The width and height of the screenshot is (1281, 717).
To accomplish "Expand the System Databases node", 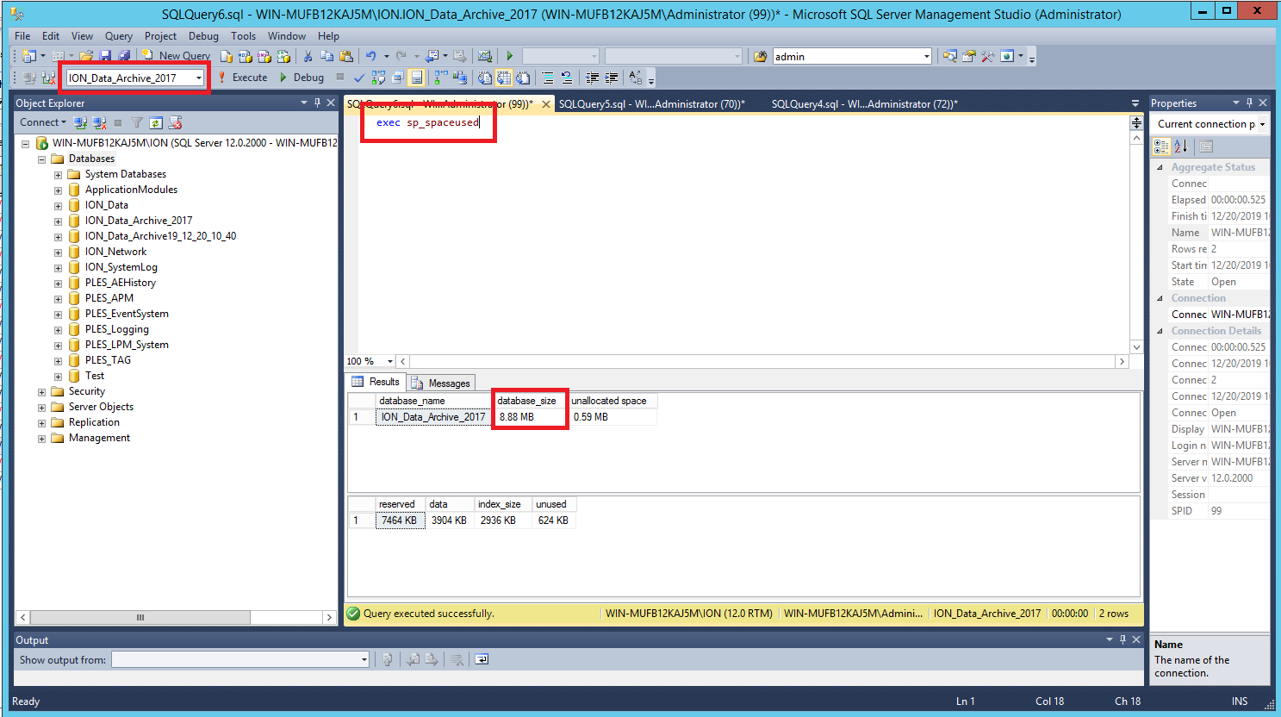I will (58, 174).
